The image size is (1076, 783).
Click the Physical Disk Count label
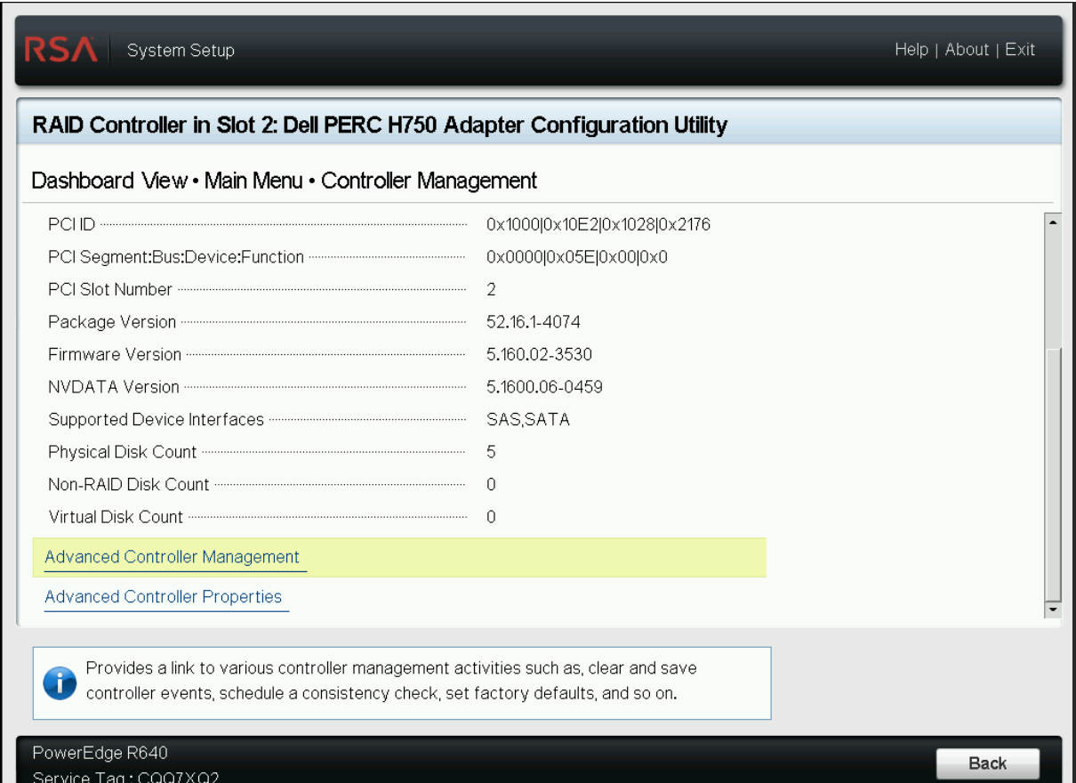[x=123, y=452]
